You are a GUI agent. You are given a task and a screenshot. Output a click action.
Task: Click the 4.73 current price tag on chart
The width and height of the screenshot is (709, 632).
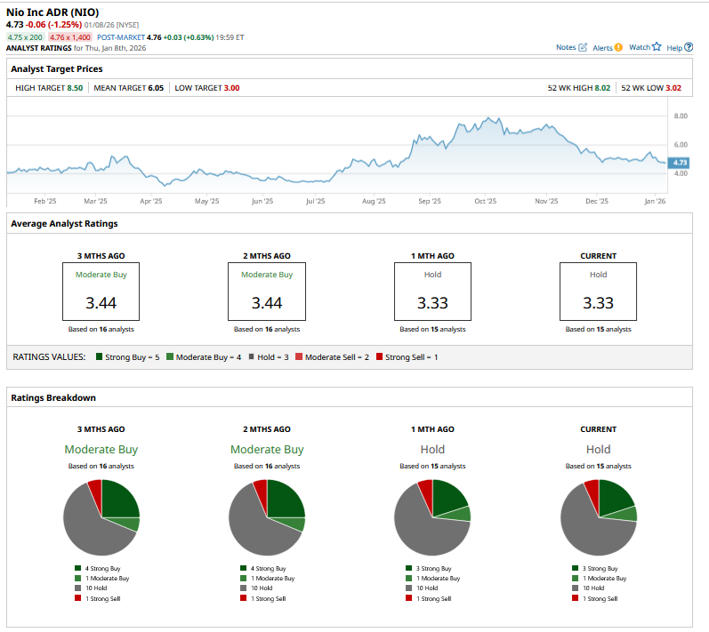click(x=680, y=163)
